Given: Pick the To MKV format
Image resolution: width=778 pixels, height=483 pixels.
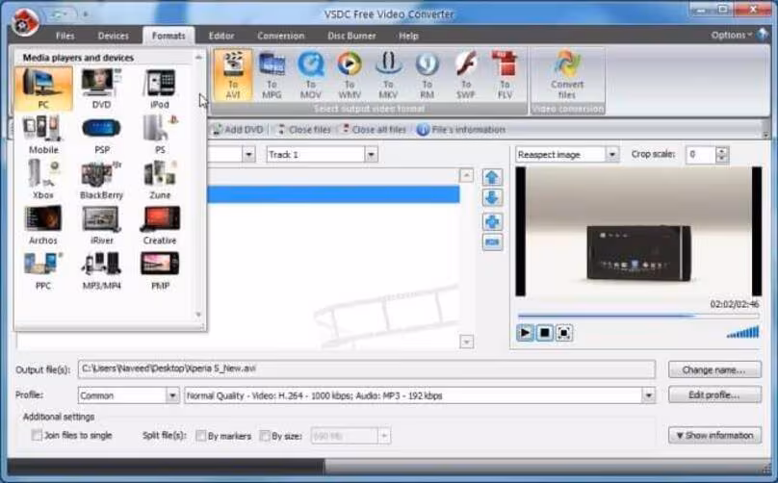Looking at the screenshot, I should [388, 75].
